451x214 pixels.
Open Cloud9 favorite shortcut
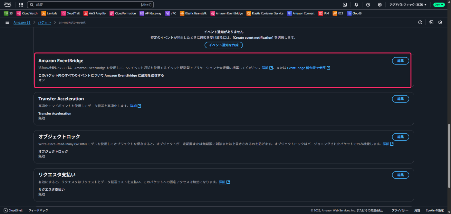click(x=354, y=14)
